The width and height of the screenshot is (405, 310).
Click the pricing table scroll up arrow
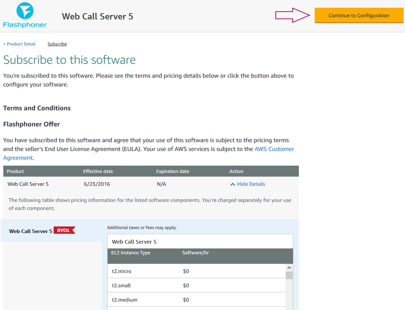[x=289, y=268]
